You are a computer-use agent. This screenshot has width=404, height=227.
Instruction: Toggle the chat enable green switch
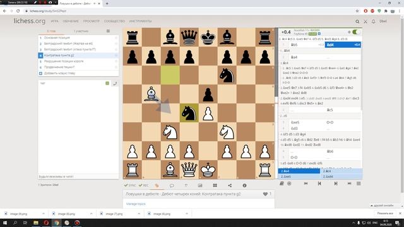coord(107,83)
